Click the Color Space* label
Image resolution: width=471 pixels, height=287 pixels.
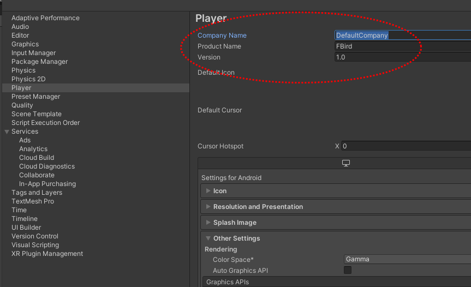tap(233, 260)
